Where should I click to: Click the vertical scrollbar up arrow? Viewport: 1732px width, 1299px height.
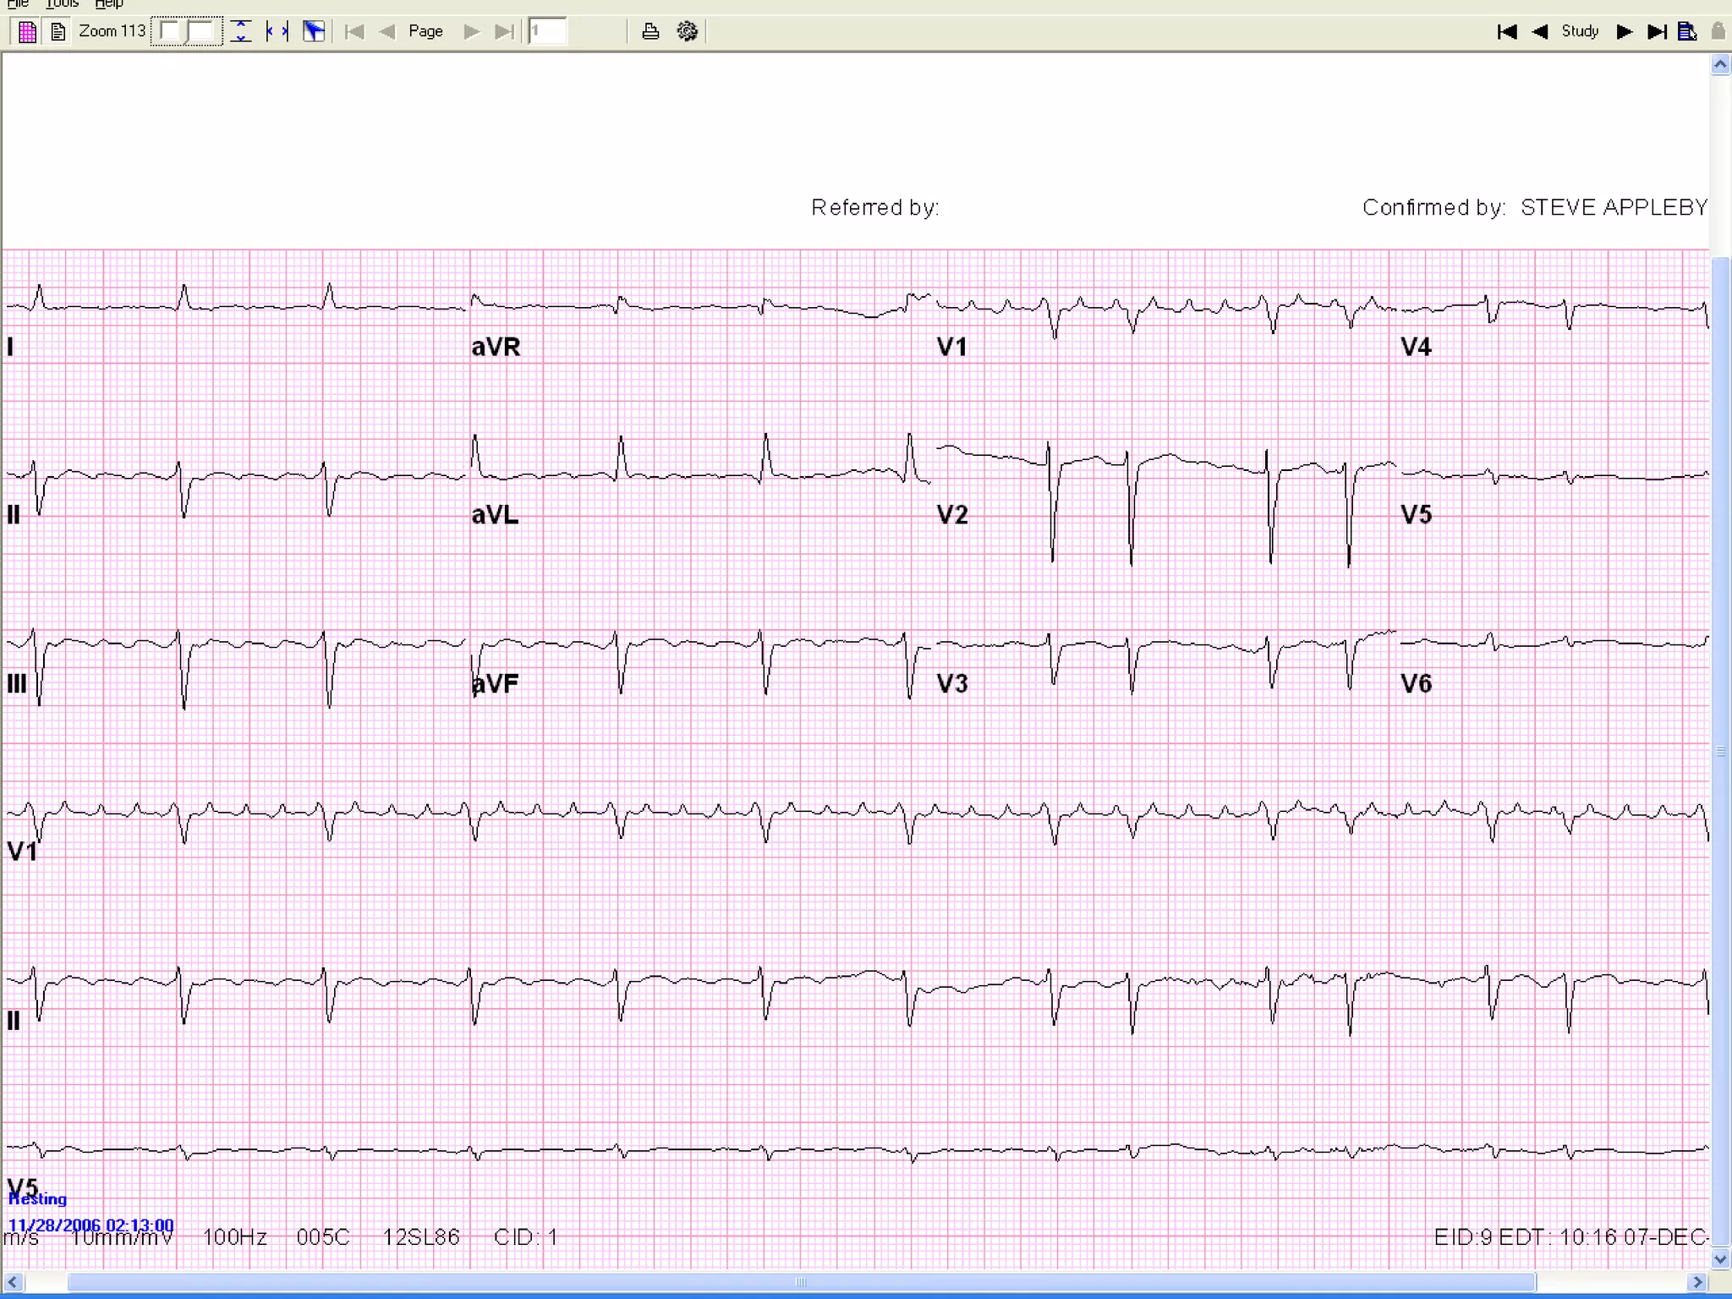coord(1720,65)
